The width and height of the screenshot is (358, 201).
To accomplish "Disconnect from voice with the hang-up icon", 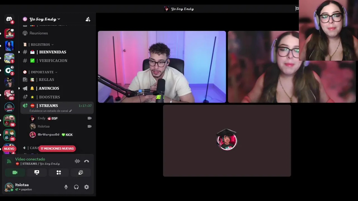I will click(x=86, y=161).
